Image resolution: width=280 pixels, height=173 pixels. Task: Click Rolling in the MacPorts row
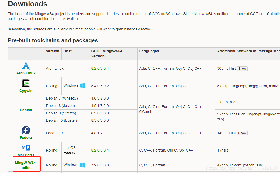51,150
